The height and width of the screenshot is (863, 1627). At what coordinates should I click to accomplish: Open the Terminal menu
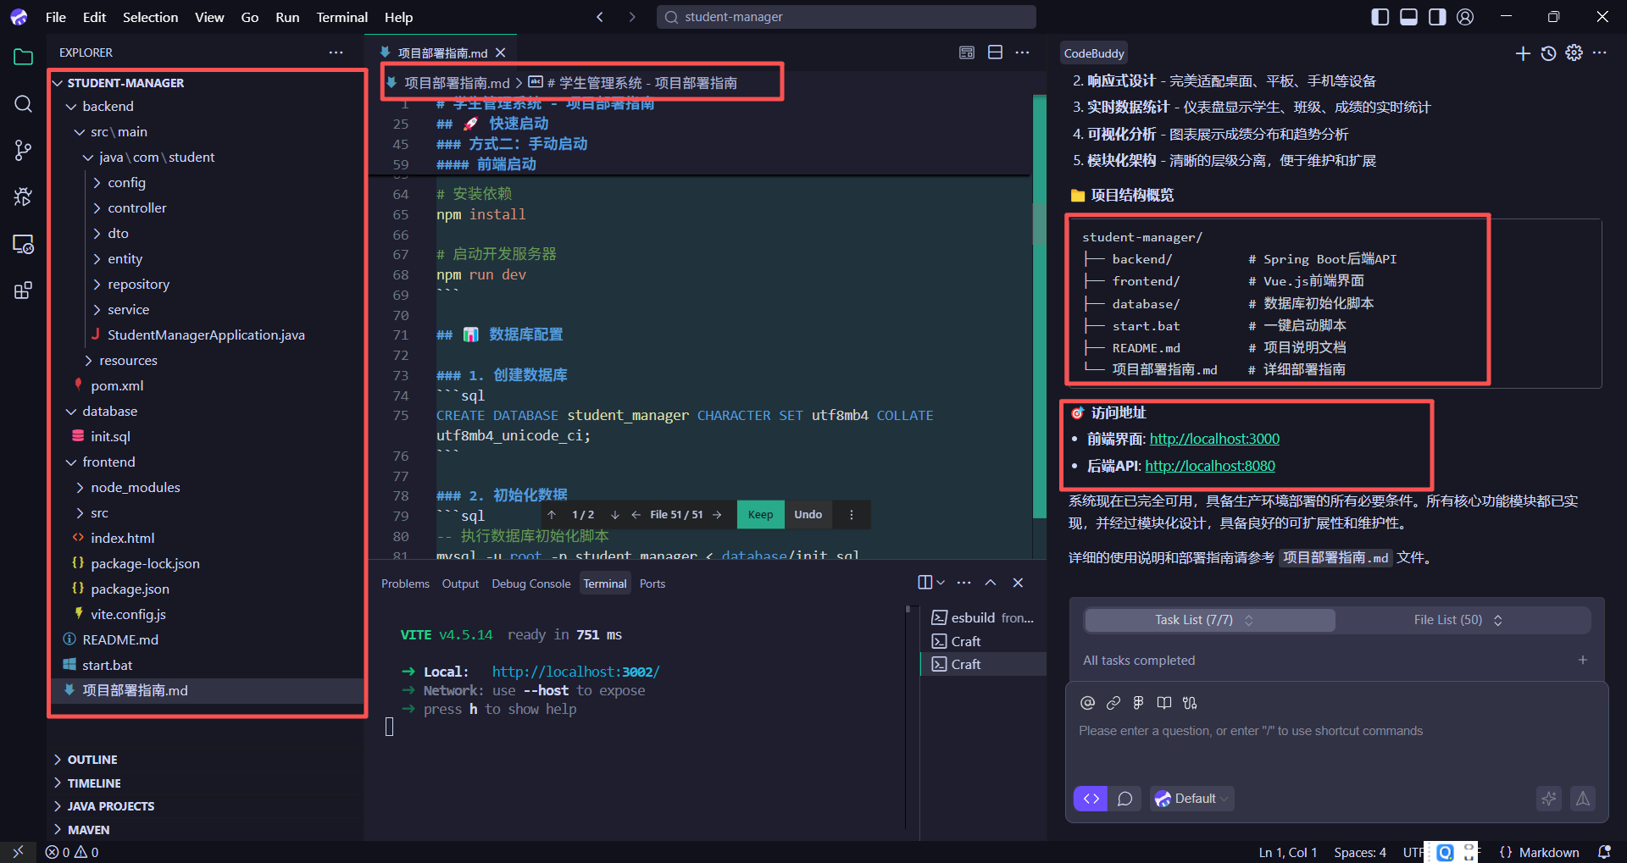[x=342, y=17]
